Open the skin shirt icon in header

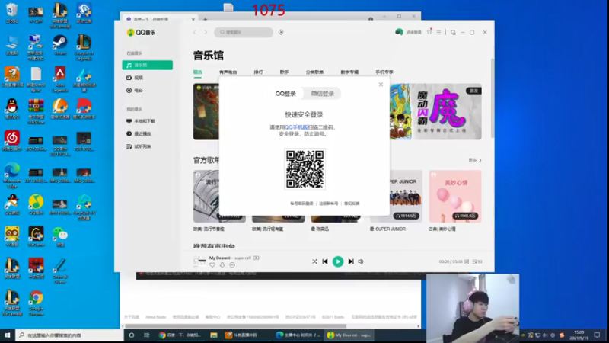tap(429, 32)
